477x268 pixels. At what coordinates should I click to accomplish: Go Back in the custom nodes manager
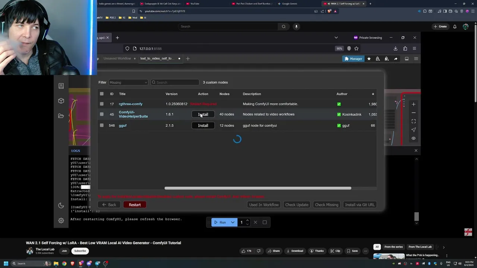point(109,205)
